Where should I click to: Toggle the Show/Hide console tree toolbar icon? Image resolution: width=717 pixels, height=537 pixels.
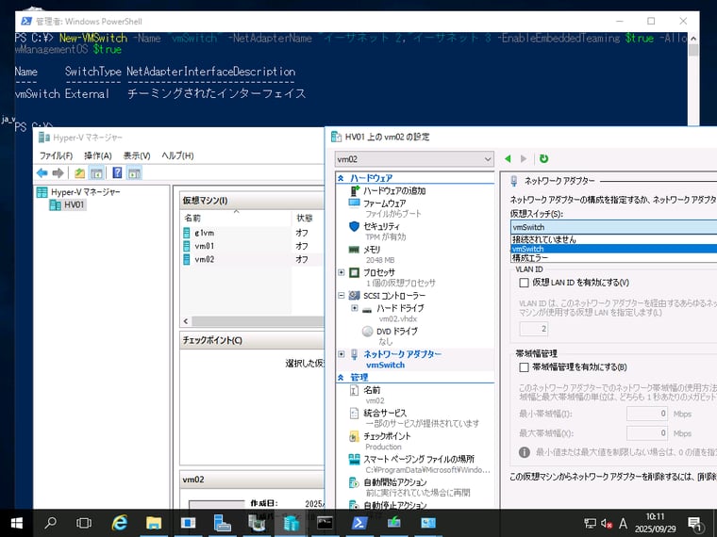click(96, 173)
